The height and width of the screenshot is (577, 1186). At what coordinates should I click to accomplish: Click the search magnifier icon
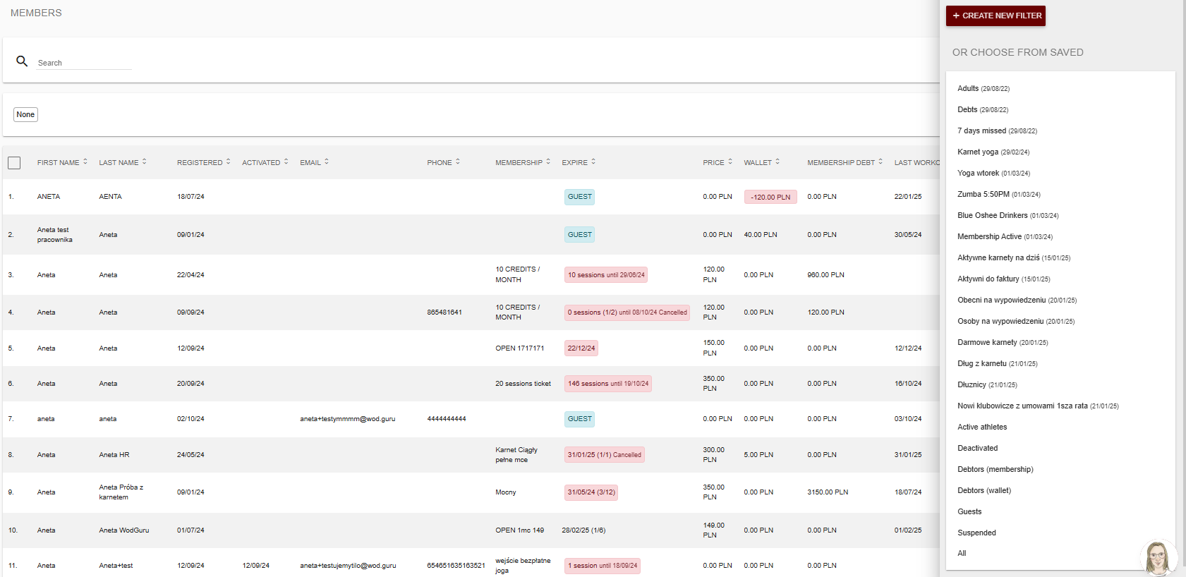[22, 61]
